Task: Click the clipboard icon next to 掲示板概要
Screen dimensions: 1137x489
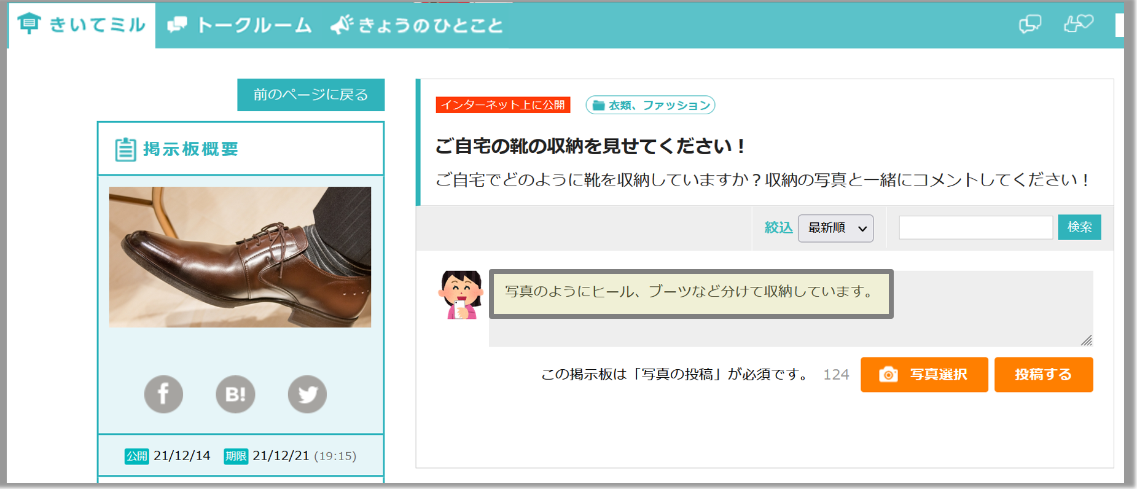Action: 125,149
